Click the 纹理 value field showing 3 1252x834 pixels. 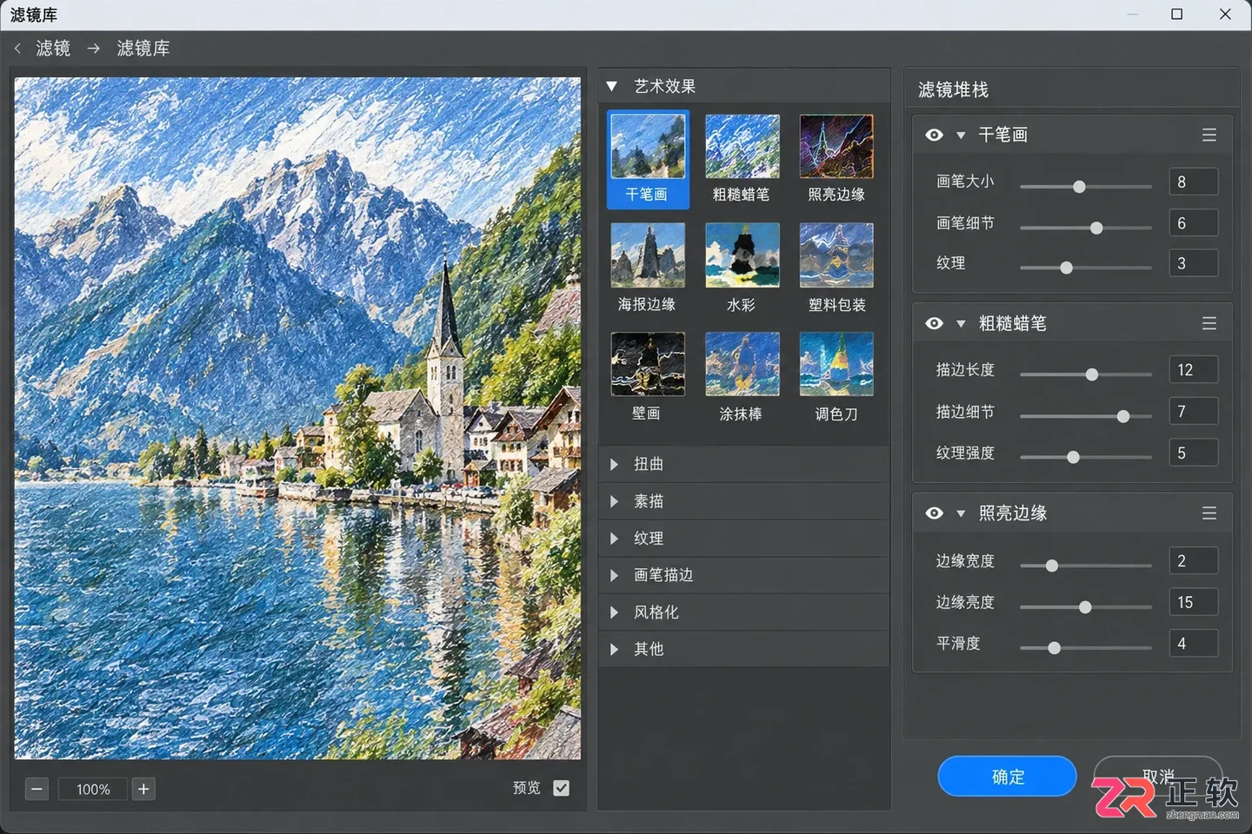point(1194,263)
